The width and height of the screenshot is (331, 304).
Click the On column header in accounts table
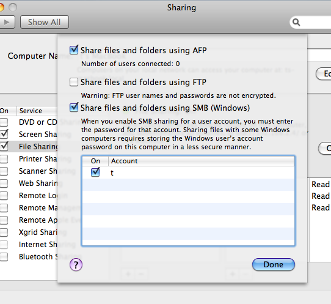(95, 161)
